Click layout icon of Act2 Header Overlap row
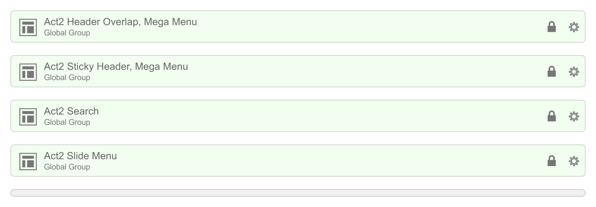596x207 pixels. pyautogui.click(x=28, y=27)
